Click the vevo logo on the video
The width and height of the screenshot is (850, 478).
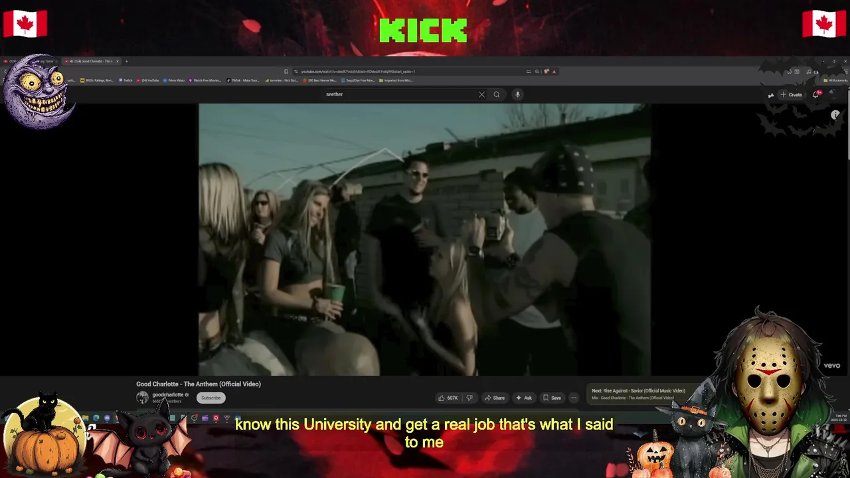point(832,365)
